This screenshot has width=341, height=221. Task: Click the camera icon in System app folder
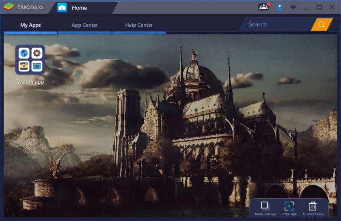pos(24,66)
